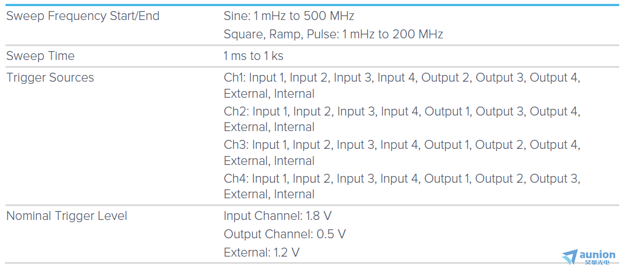Click the Input Channel: 1.8 V value
The image size is (622, 271).
pos(278,216)
